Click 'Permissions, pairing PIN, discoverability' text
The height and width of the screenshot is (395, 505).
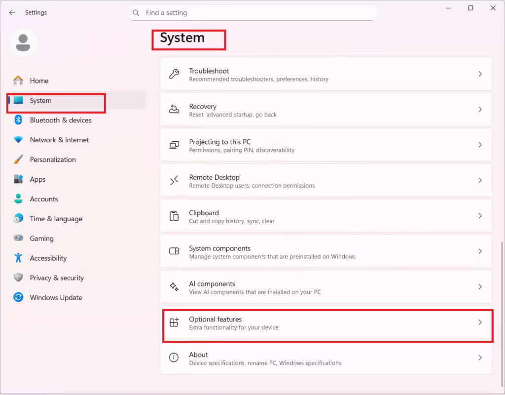pos(242,150)
